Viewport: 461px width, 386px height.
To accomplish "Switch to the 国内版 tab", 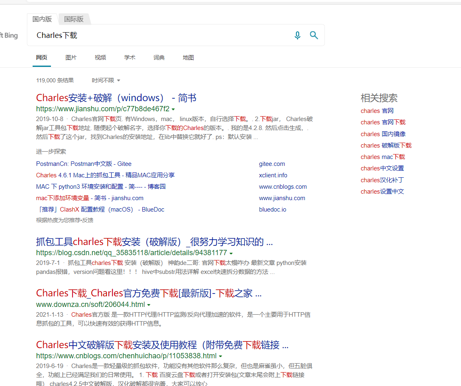I will (42, 19).
